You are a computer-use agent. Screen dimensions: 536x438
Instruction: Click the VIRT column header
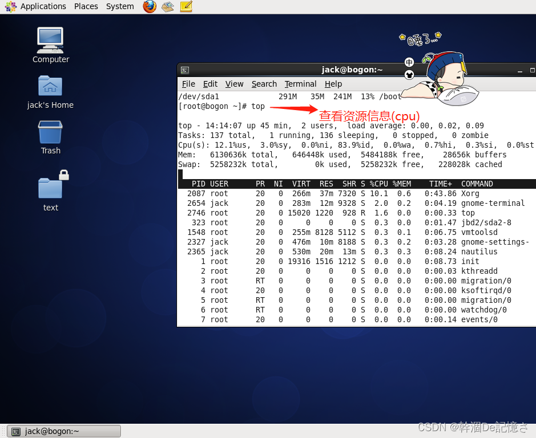301,184
